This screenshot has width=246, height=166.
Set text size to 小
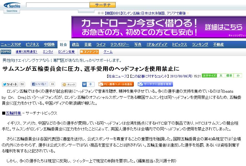(x=238, y=76)
